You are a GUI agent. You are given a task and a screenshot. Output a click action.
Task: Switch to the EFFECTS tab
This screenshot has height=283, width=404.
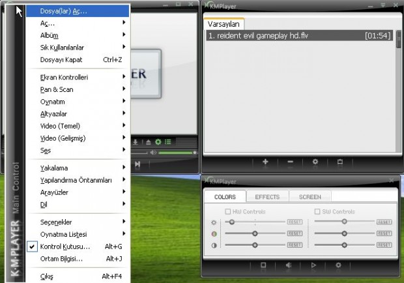tap(267, 197)
